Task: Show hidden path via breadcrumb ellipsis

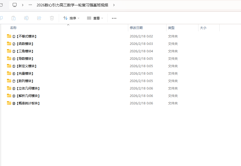Action: [x=30, y=5]
